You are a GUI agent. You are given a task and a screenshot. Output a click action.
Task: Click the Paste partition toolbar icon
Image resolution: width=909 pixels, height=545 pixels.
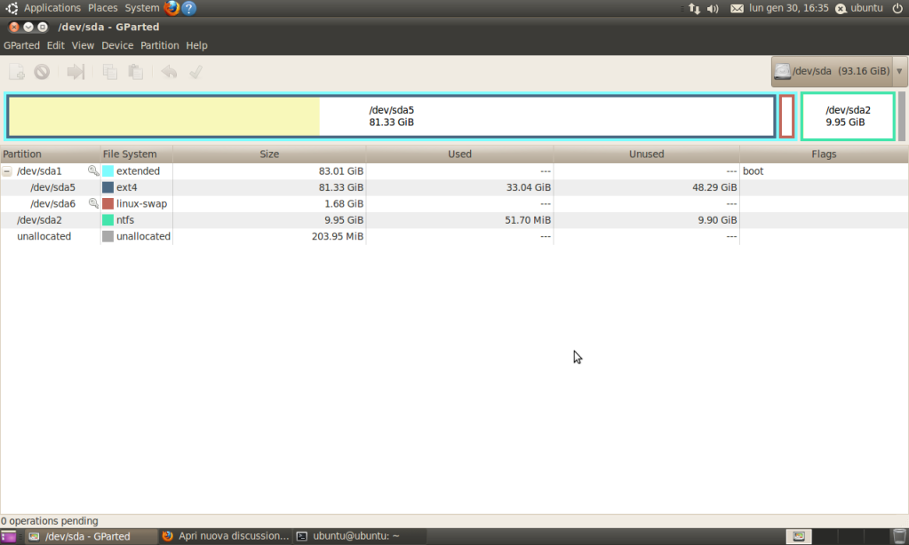coord(136,72)
